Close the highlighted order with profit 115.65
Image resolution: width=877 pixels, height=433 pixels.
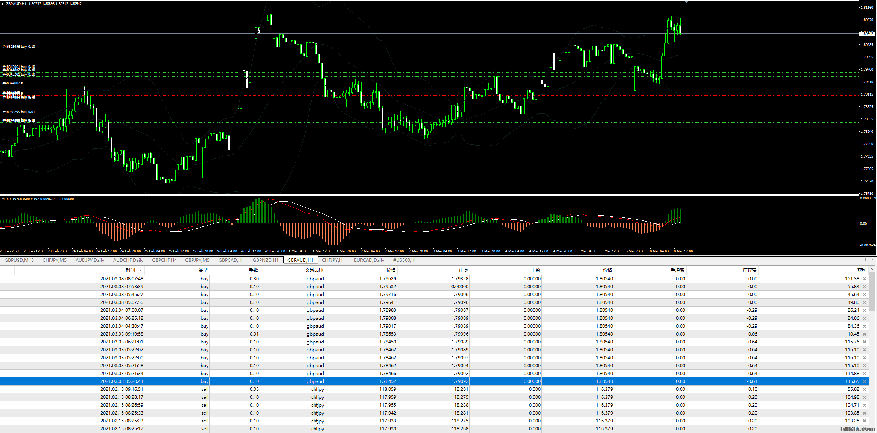coord(865,381)
